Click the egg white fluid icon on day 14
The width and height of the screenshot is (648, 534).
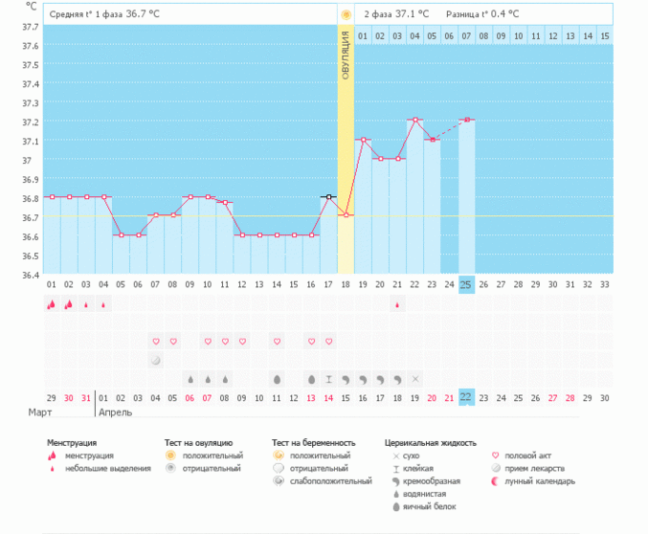pos(277,379)
